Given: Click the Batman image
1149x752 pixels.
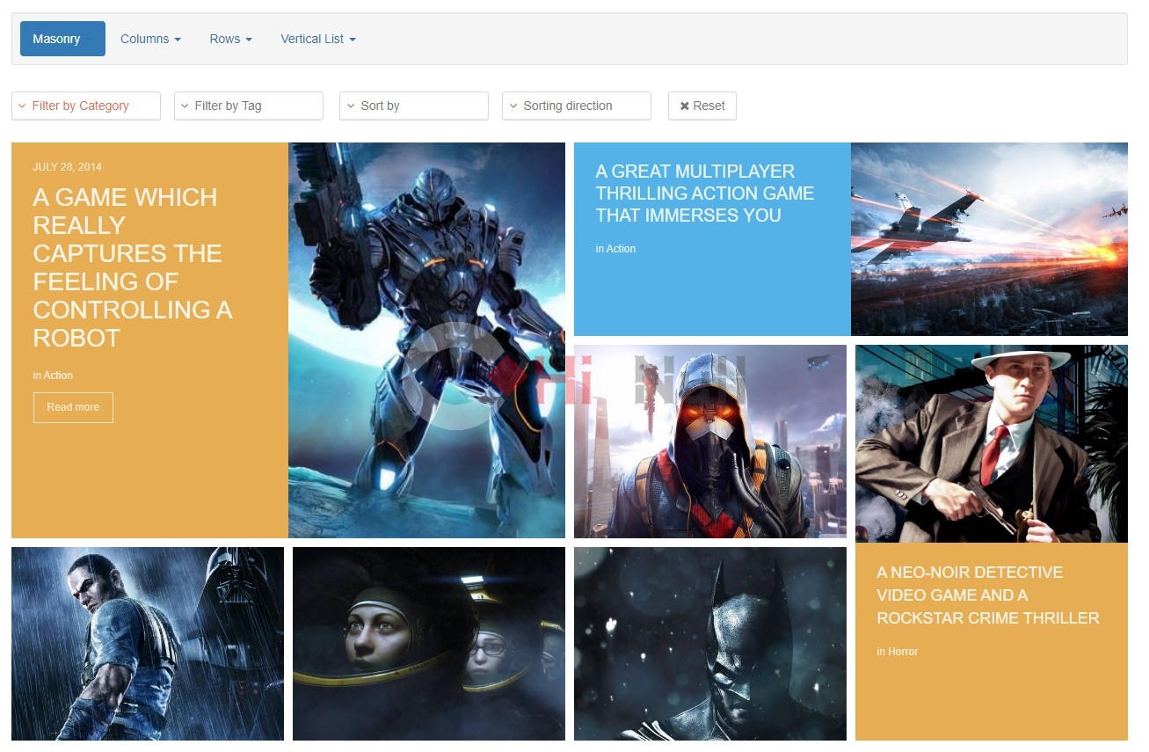Looking at the screenshot, I should 710,644.
